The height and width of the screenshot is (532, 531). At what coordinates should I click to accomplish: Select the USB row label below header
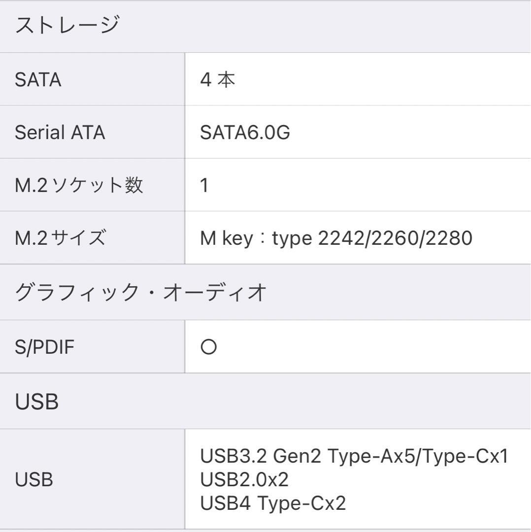tap(33, 480)
